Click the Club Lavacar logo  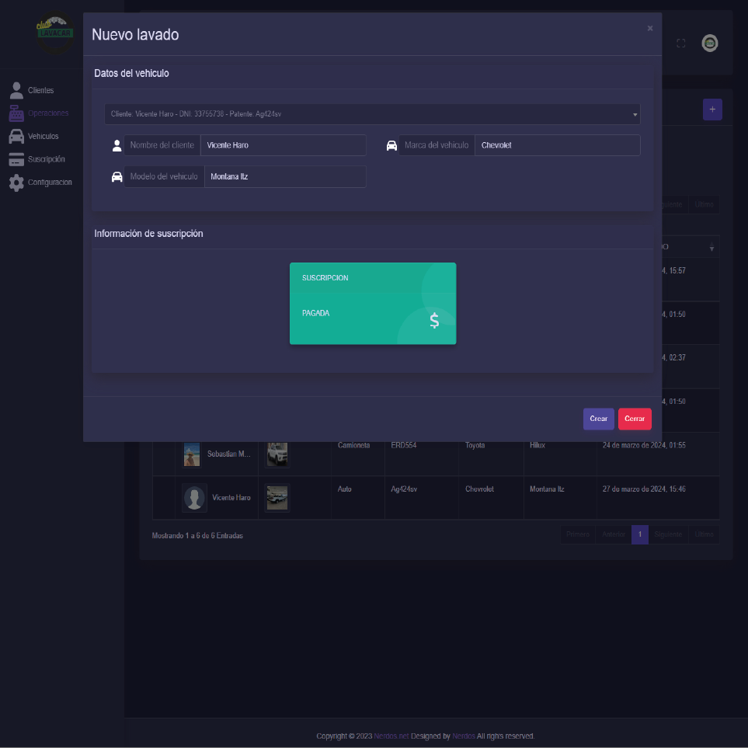(x=55, y=31)
